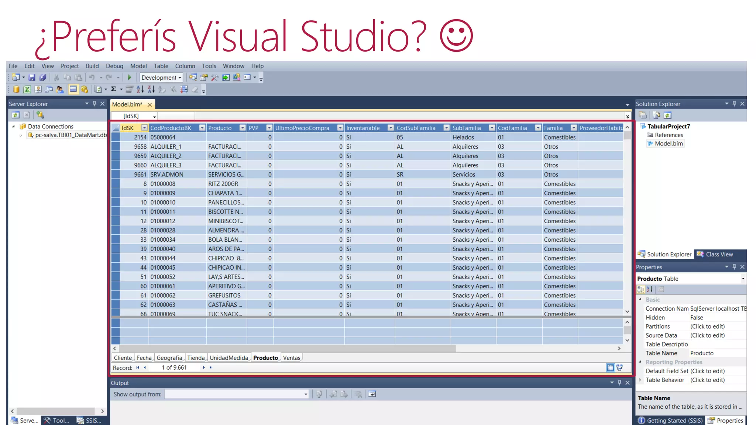This screenshot has height=425, width=756.
Task: Open the Column menu
Action: pos(185,66)
